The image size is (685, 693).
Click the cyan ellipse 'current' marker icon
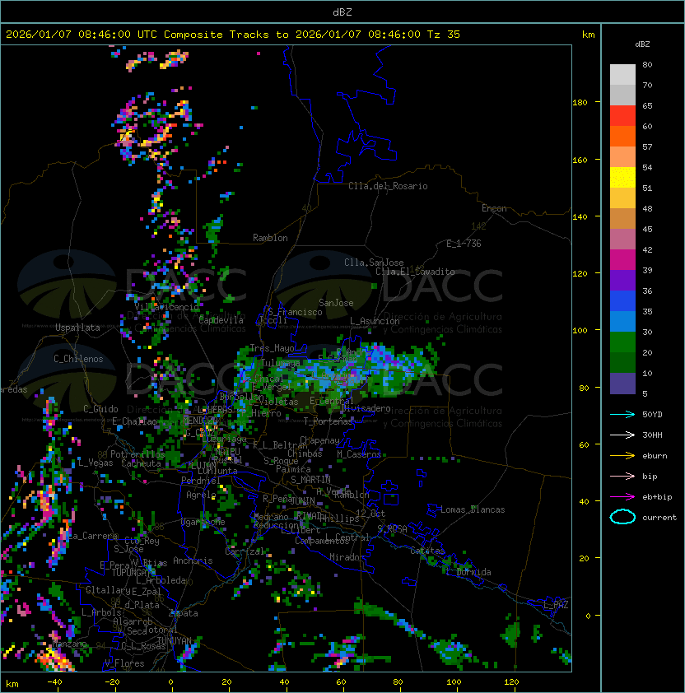click(622, 517)
